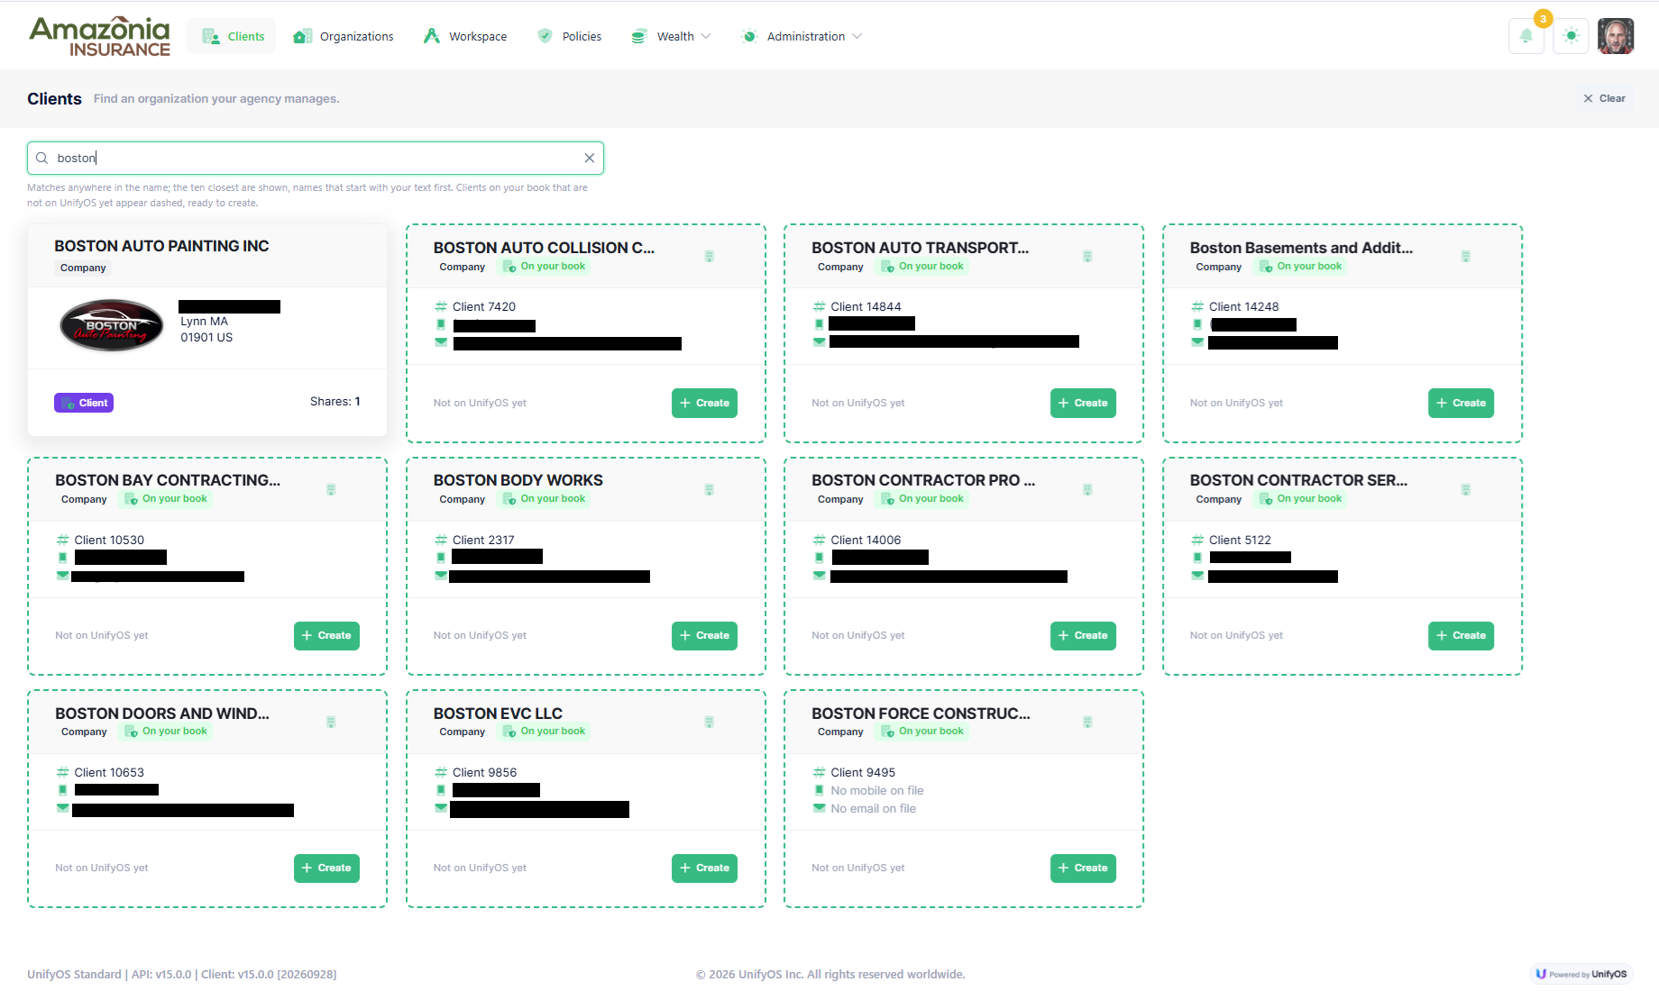Focus the client search input field

(316, 158)
